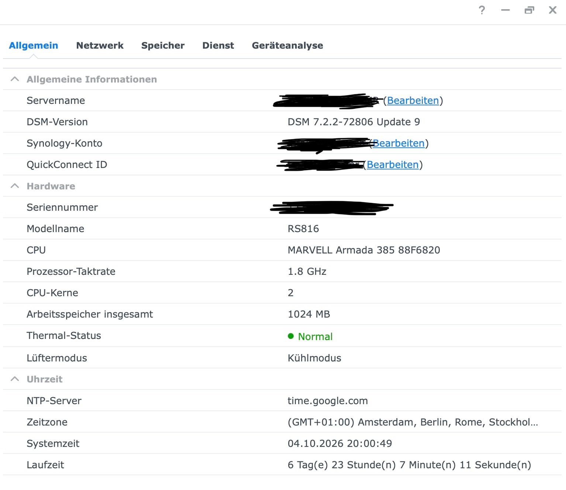This screenshot has height=490, width=566.
Task: Click the Arbeitsspeicher insgesamt label
Action: pos(90,314)
